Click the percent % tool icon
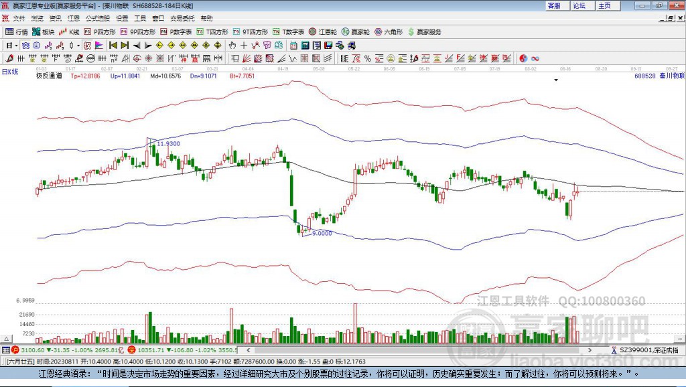 tap(368, 59)
